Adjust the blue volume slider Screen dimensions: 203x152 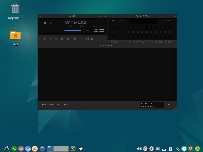pyautogui.click(x=73, y=30)
